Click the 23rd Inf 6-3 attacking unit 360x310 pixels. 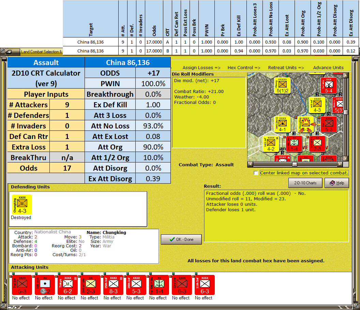[182, 285]
